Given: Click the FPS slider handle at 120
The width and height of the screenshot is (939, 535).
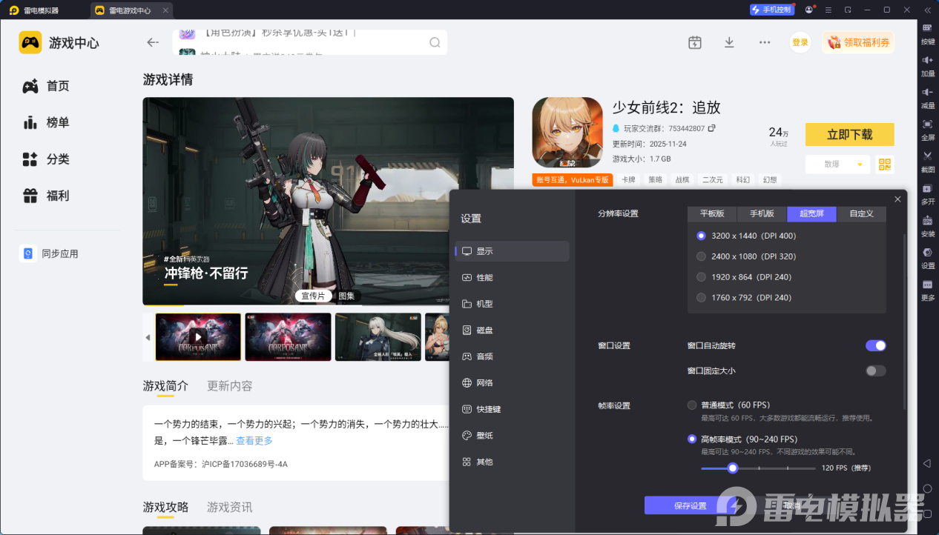Looking at the screenshot, I should (733, 468).
